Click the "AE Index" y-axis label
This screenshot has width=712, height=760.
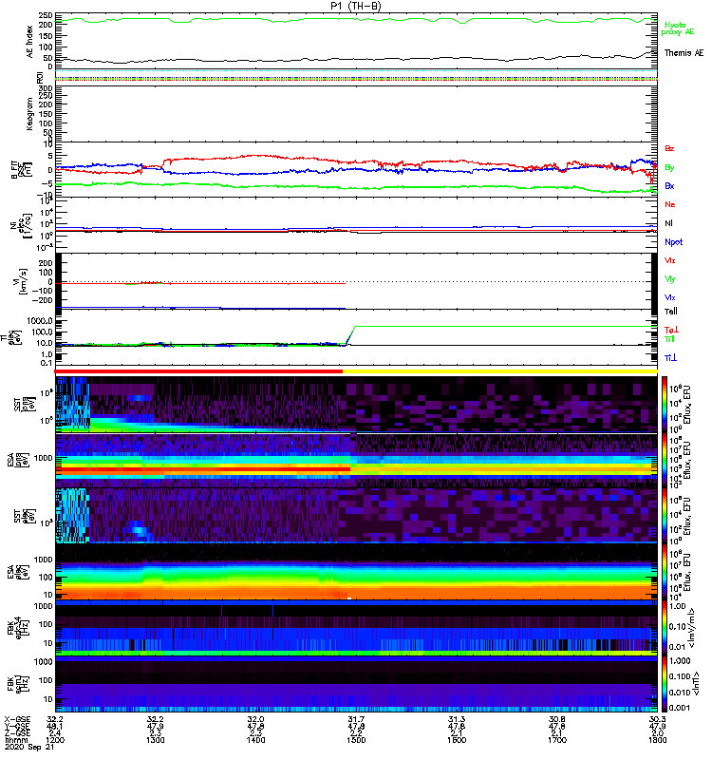pos(30,42)
